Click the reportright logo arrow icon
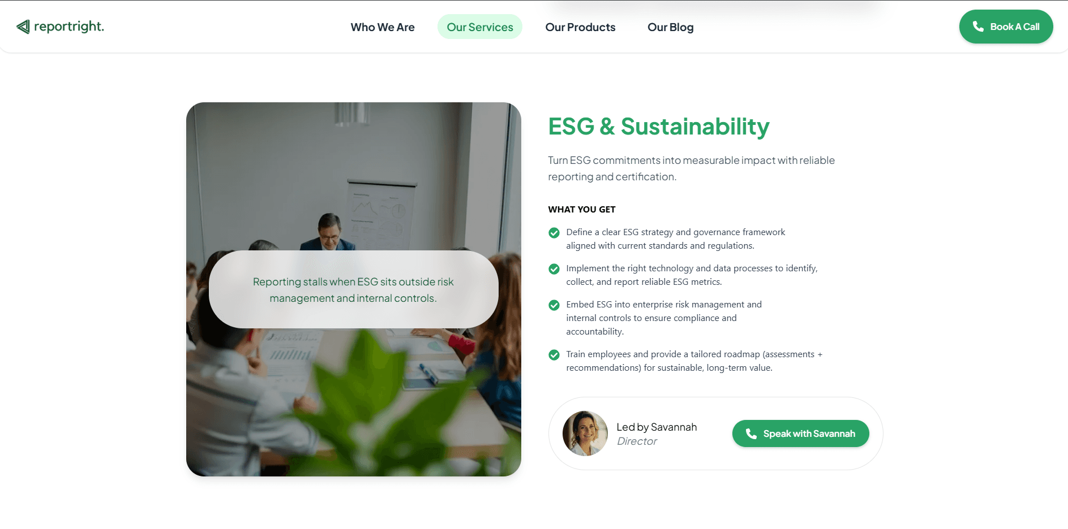This screenshot has height=529, width=1068. point(23,27)
